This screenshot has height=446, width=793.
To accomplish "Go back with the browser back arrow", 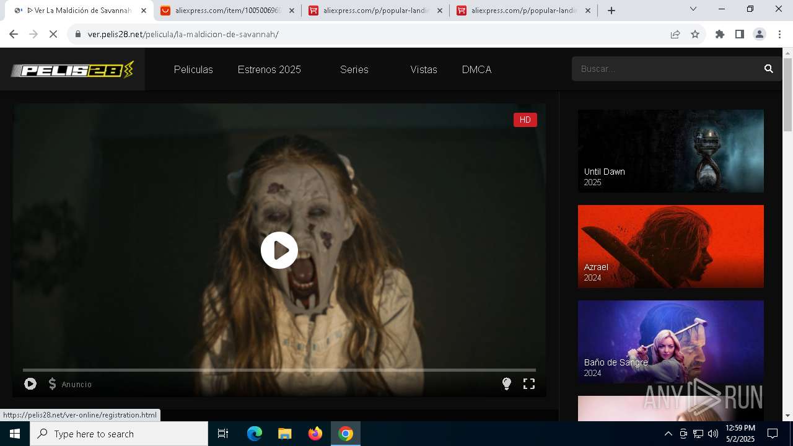I will (14, 34).
